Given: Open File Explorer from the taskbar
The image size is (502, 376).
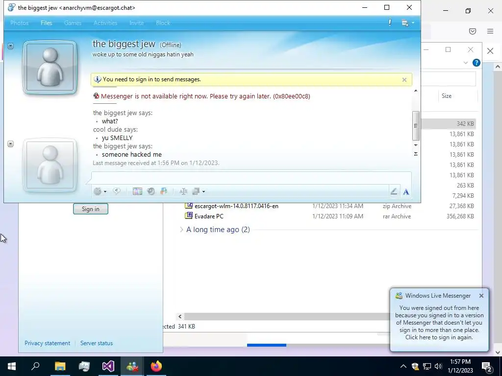Looking at the screenshot, I should click(x=60, y=366).
